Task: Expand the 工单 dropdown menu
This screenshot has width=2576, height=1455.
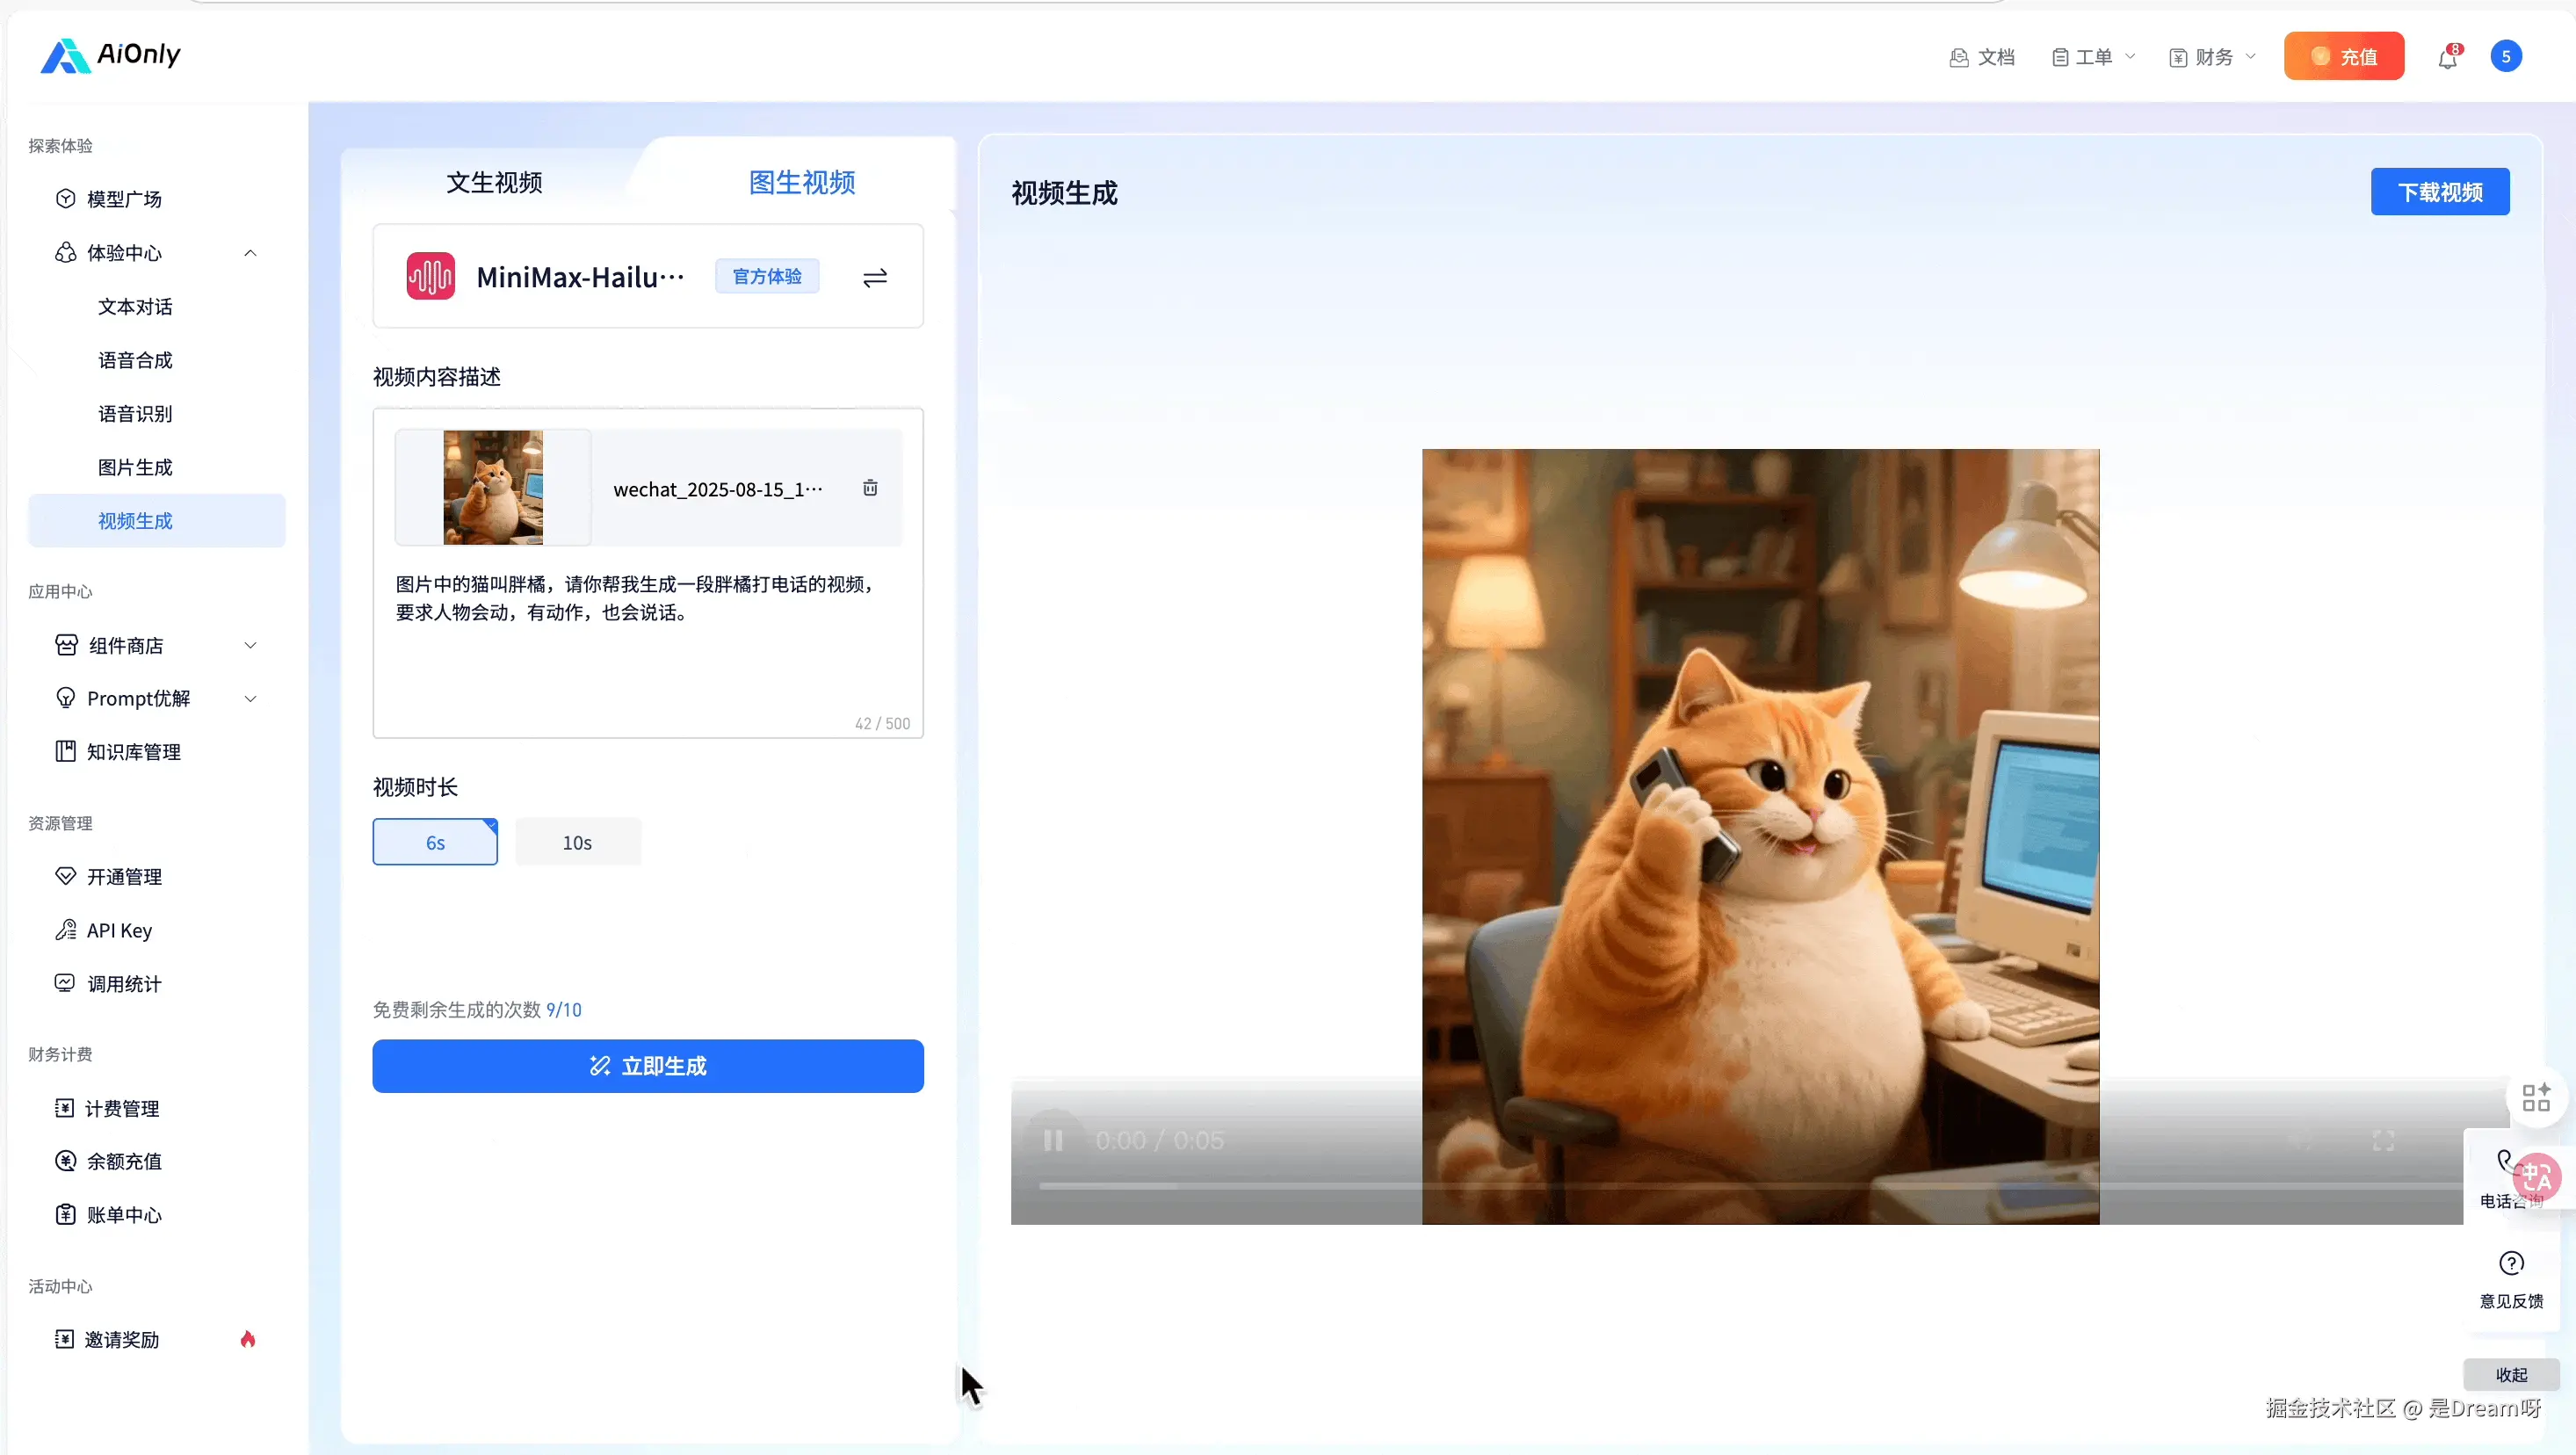Action: coord(2093,56)
